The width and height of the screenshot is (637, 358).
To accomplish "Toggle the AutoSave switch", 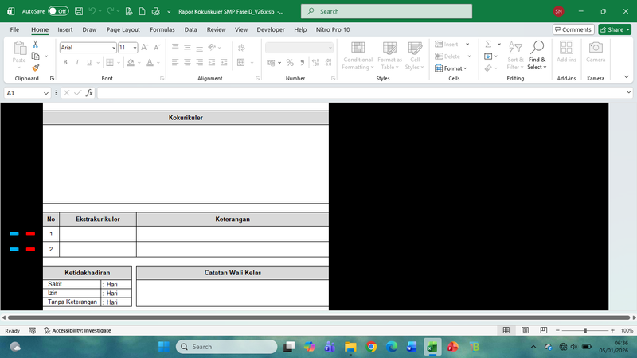I will point(57,12).
